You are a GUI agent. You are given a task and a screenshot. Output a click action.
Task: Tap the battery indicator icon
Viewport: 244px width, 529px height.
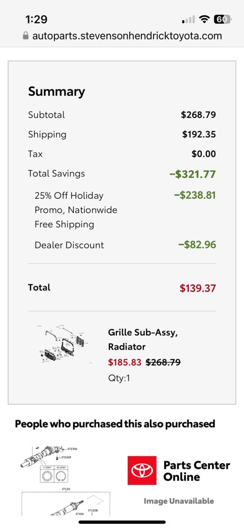222,19
